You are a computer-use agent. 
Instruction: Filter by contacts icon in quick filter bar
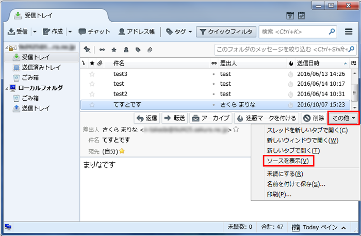pos(125,50)
